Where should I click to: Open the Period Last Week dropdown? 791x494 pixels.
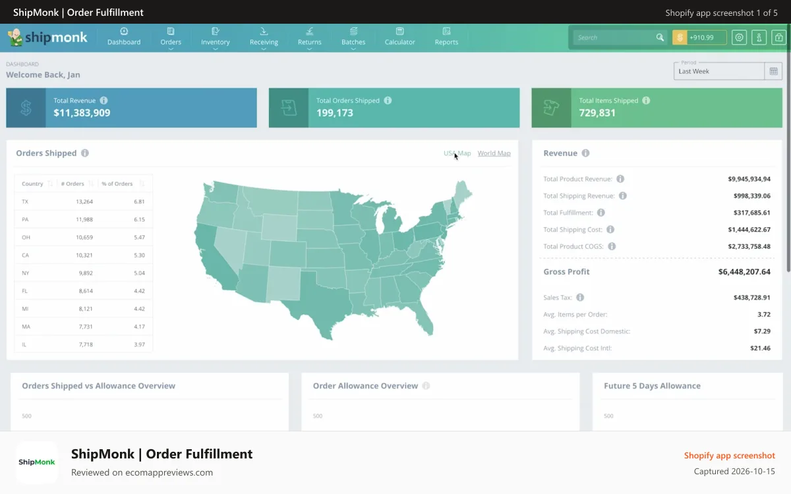pyautogui.click(x=719, y=71)
